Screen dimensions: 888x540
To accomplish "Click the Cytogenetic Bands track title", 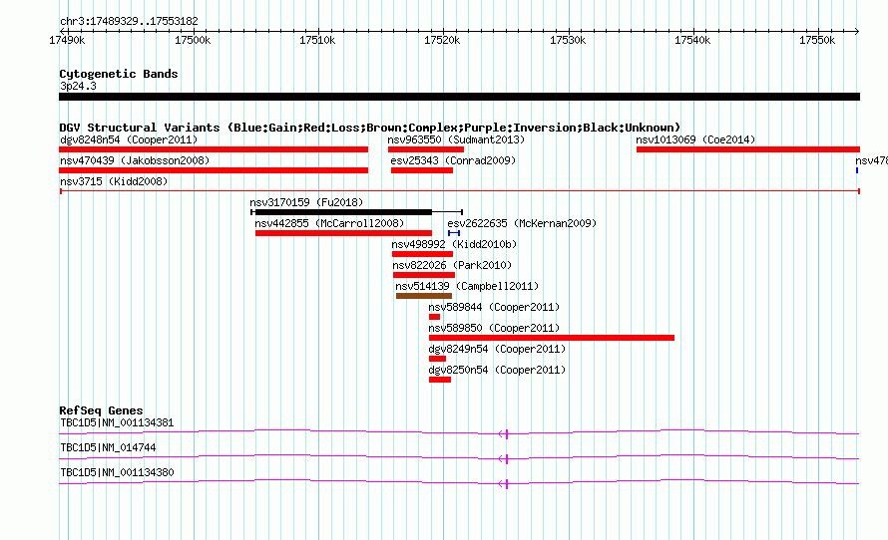I will (x=119, y=74).
